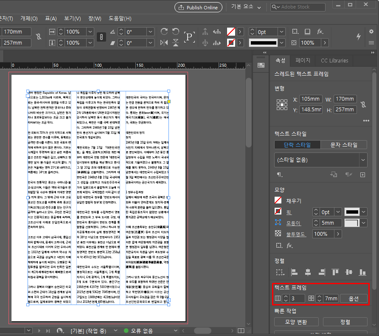Click the column count stepper

pos(286,299)
